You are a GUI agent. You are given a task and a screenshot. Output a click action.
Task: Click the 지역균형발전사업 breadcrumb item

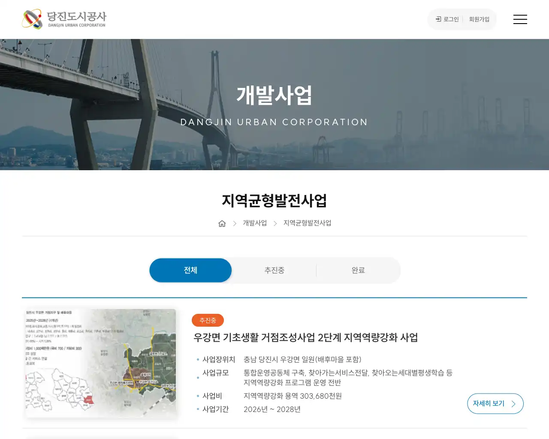(307, 223)
